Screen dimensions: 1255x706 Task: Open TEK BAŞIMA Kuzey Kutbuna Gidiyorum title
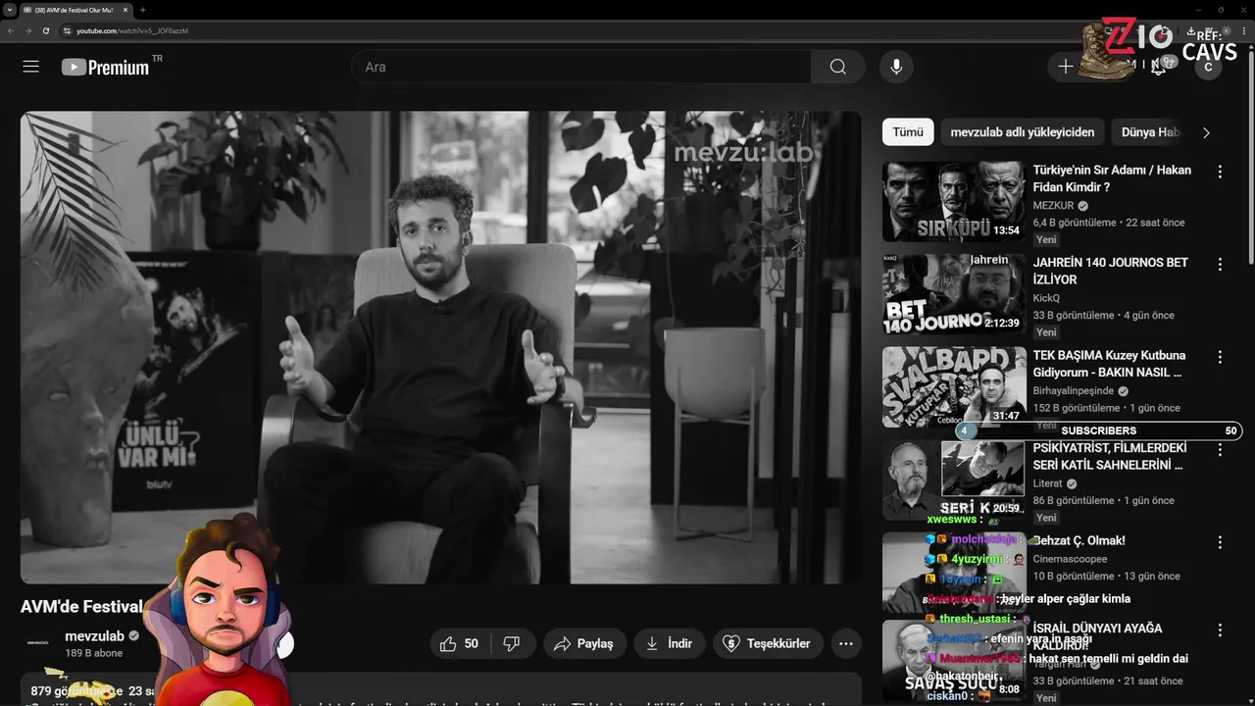1109,364
